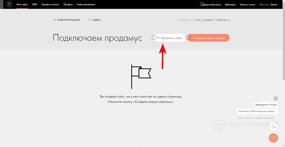Click the plus icon on Создать новую страницу
Screen dimensions: 285x147
pos(192,38)
